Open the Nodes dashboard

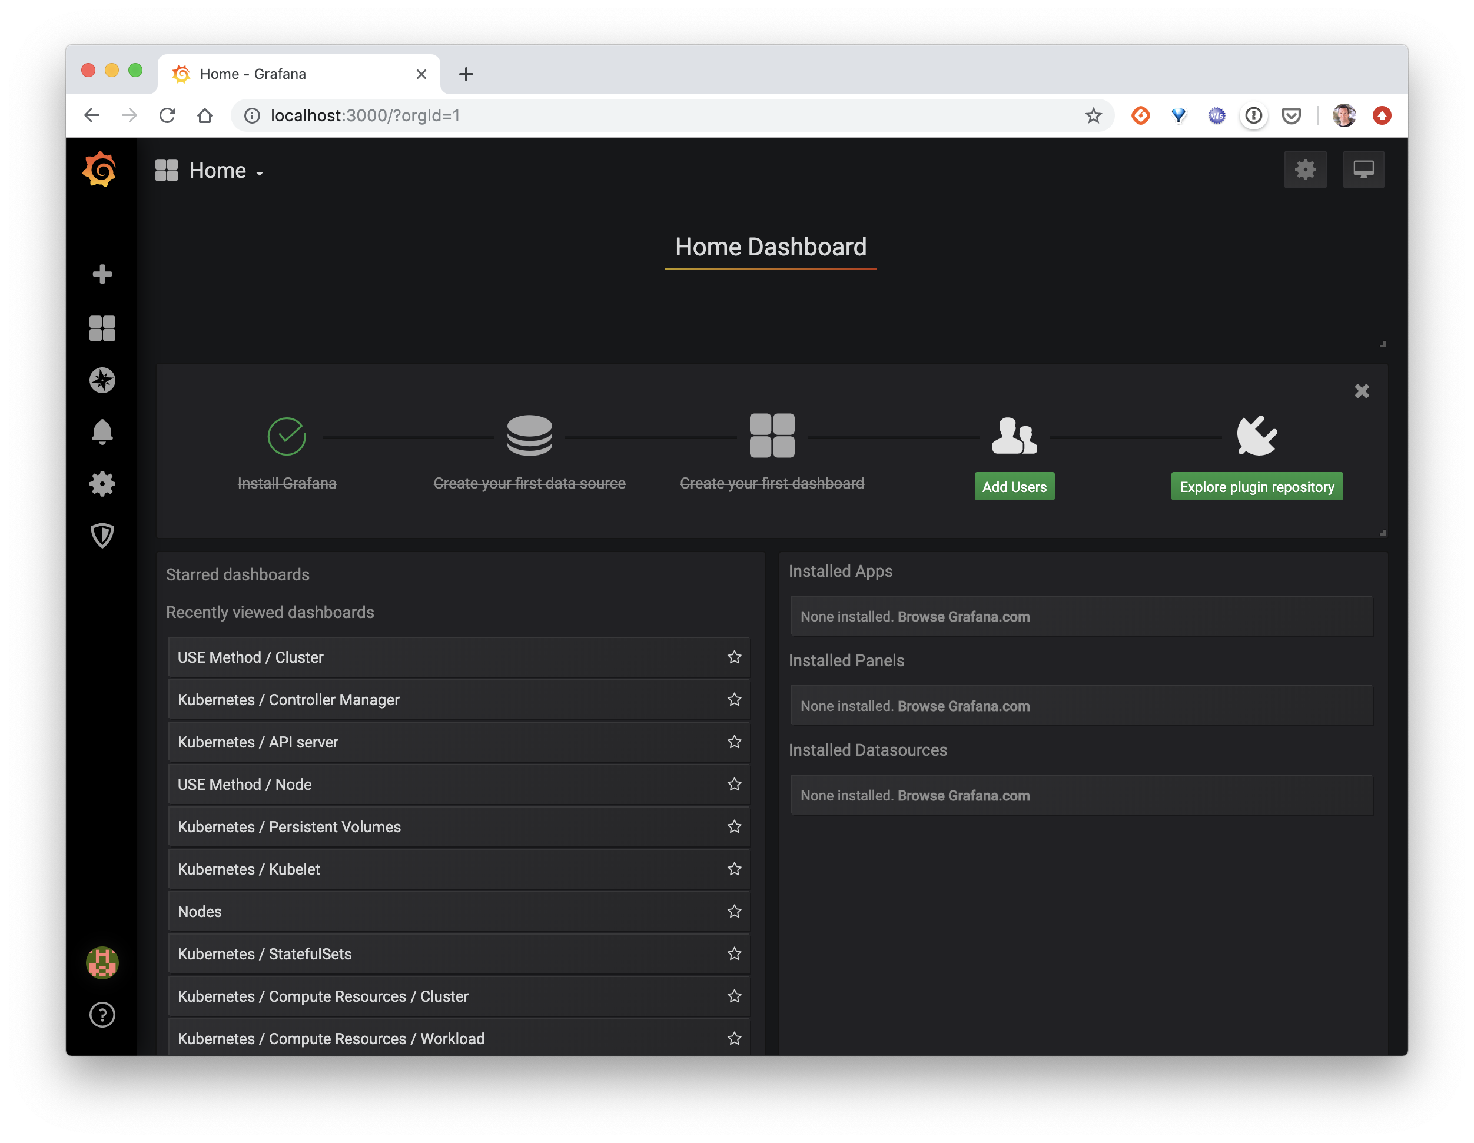458,912
